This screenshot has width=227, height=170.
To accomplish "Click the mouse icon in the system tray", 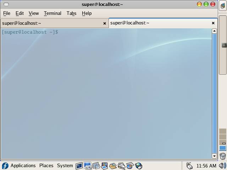I will [x=189, y=166].
